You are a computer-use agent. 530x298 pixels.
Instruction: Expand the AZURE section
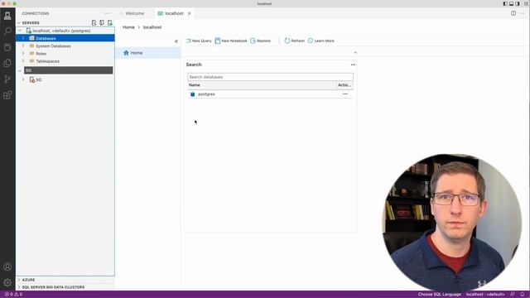tap(19, 280)
